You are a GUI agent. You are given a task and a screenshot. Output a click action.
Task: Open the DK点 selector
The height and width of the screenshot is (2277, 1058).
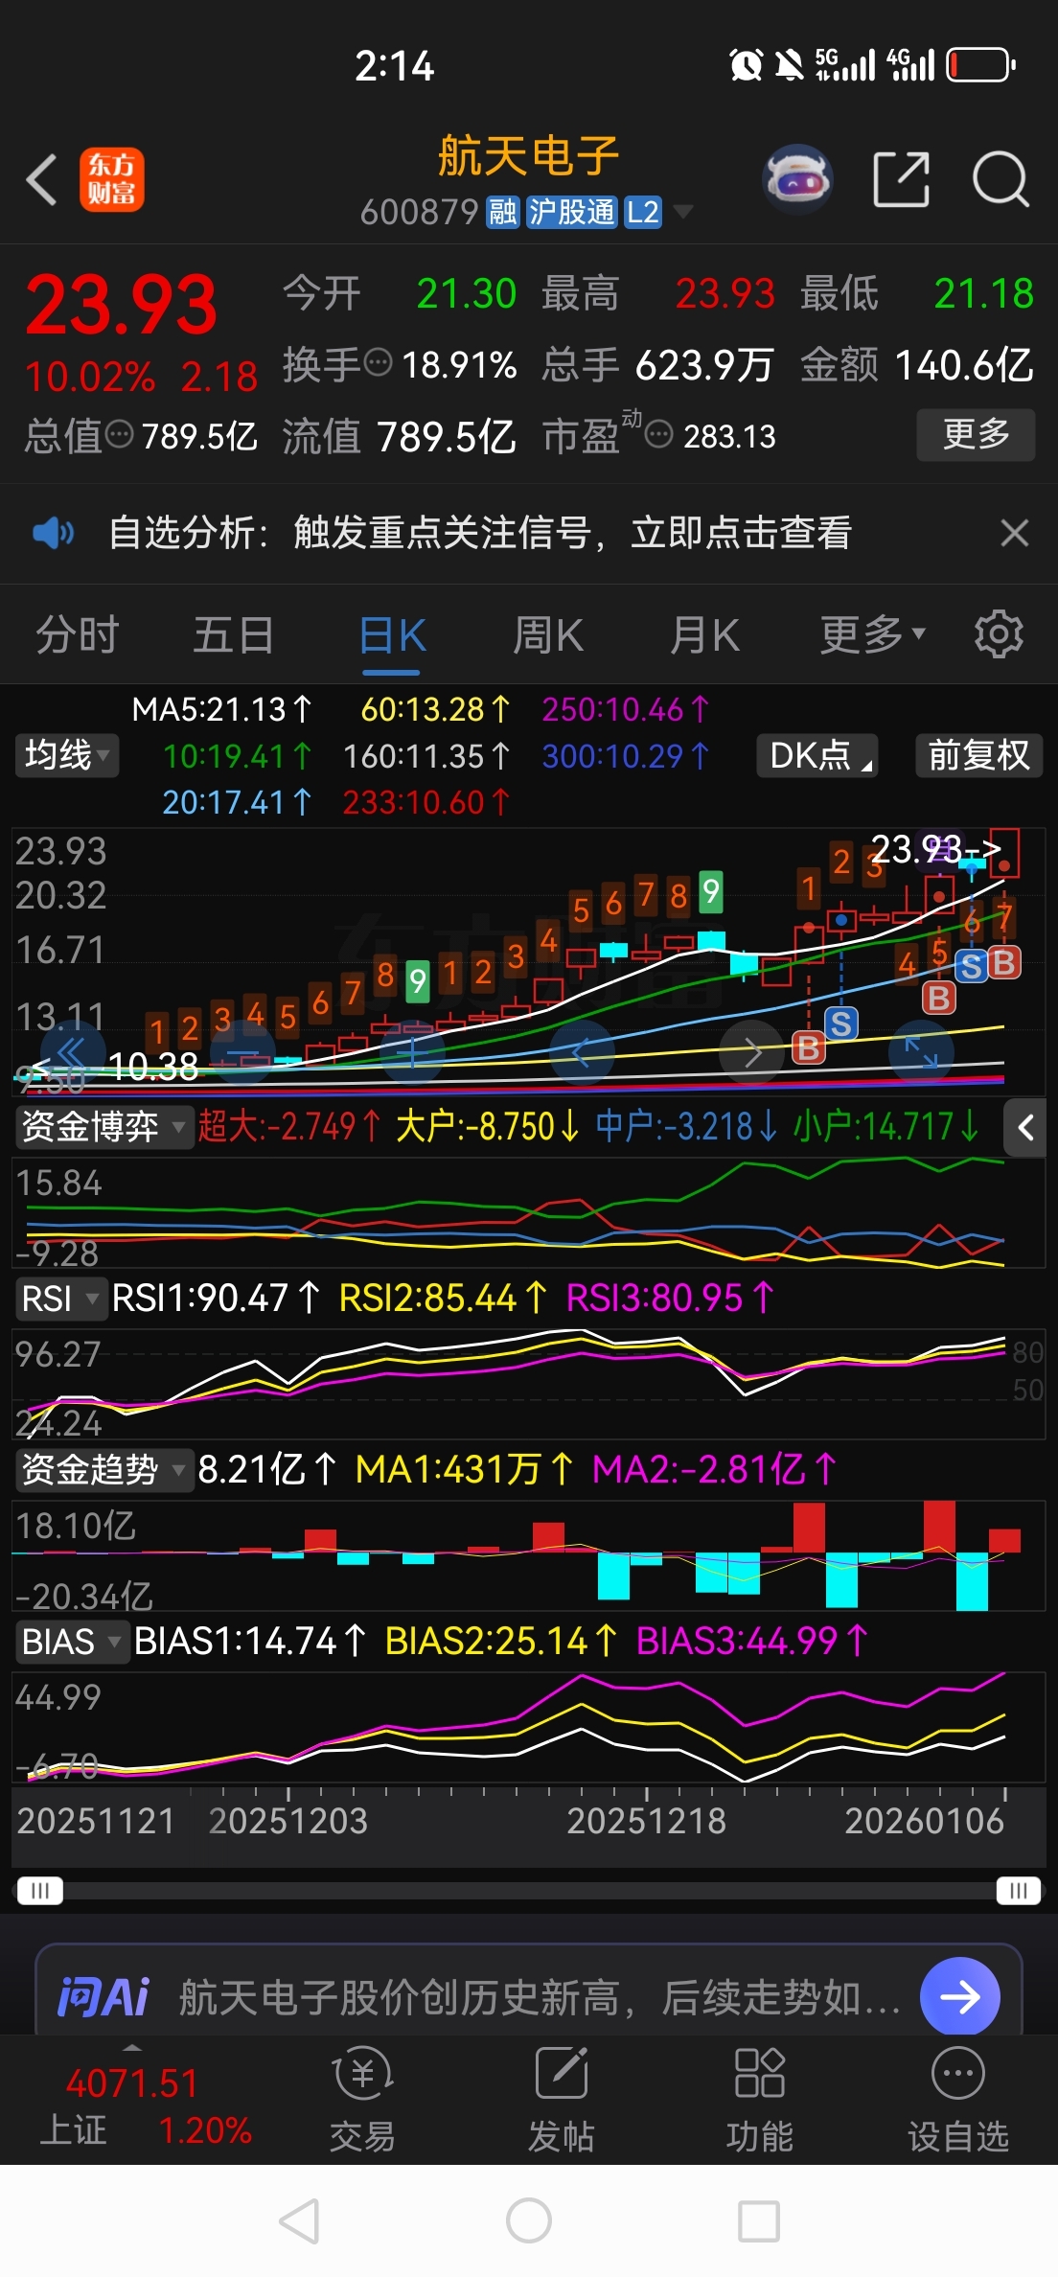pyautogui.click(x=817, y=755)
